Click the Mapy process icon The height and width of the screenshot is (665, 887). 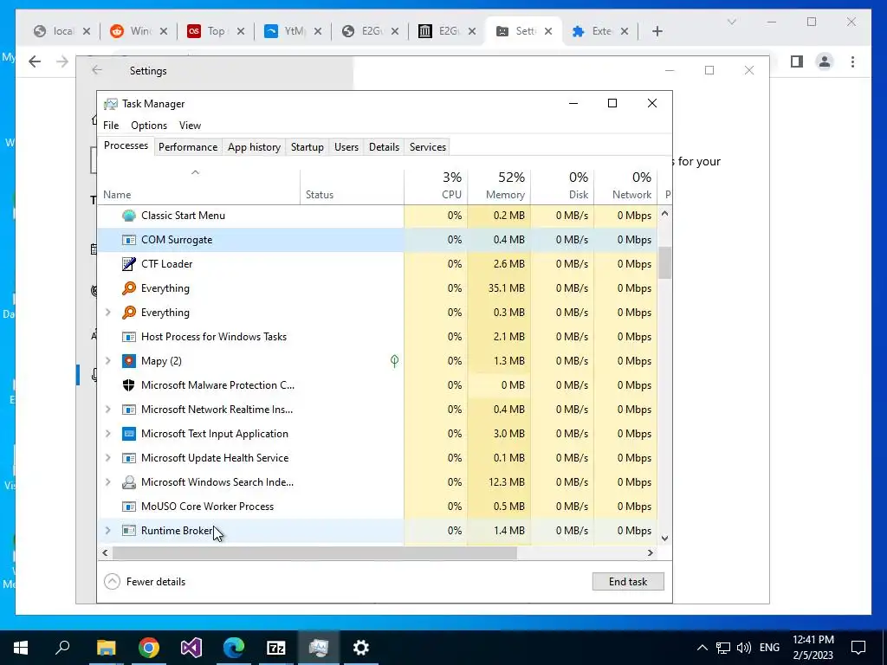[x=129, y=361]
